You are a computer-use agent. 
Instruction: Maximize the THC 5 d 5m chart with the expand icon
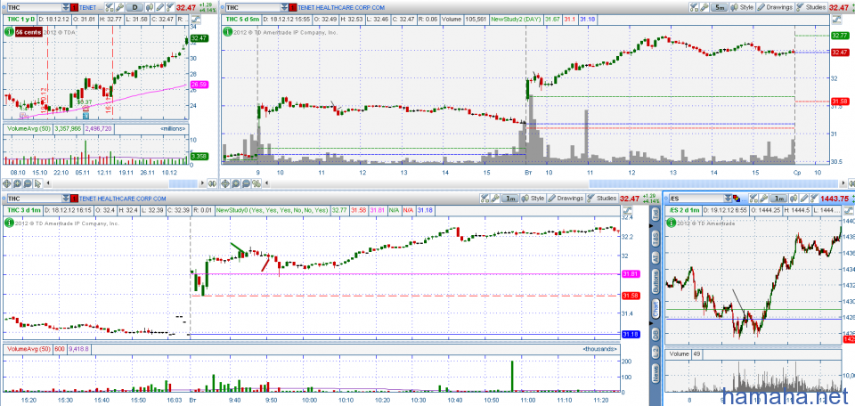click(836, 20)
